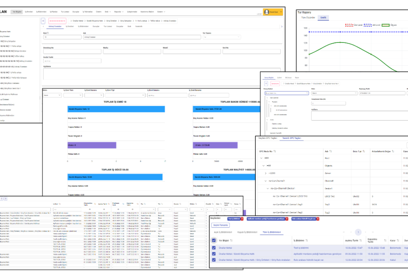Switch to the Grafik tab in Tur Raporu
408x272 pixels.
pos(323,17)
